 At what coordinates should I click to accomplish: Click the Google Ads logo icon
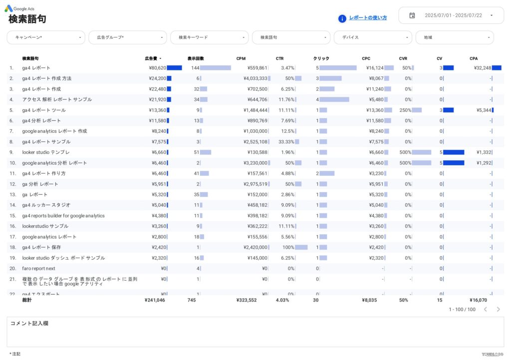9,8
